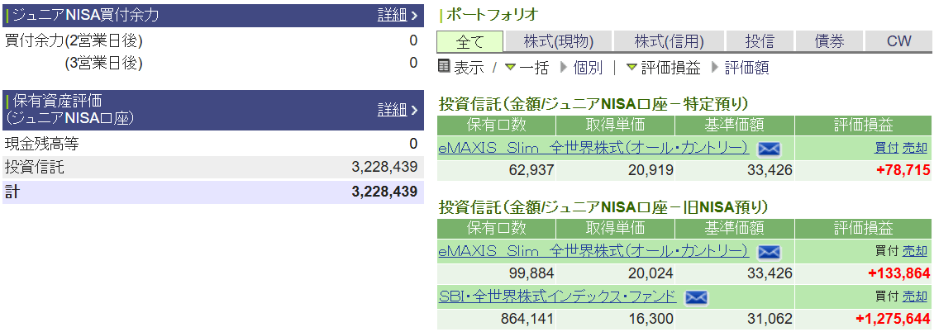Switch view to 評価額
The image size is (934, 332).
(746, 69)
